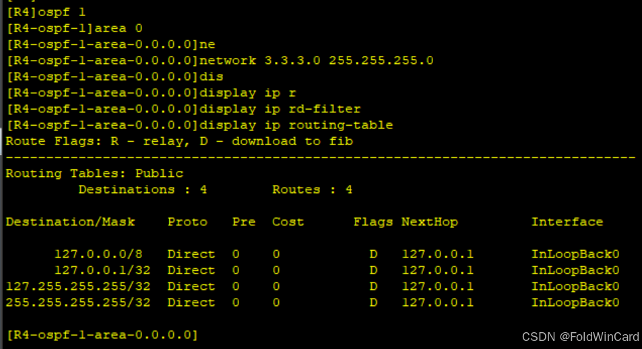Click InLoopBack0 in the 127.0.0.0/8 row
642x349 pixels.
(575, 254)
